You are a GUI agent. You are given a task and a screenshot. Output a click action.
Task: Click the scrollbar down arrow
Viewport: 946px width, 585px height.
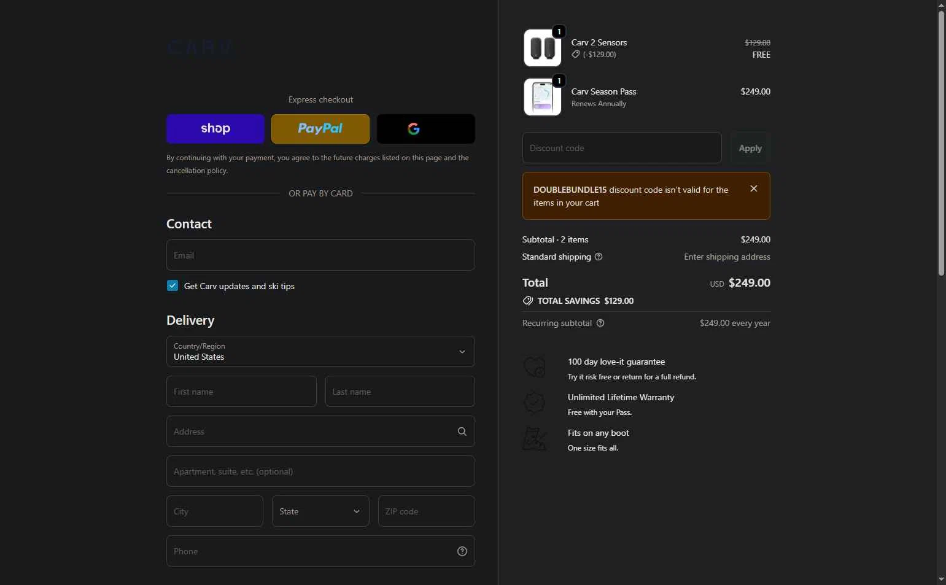[x=941, y=579]
